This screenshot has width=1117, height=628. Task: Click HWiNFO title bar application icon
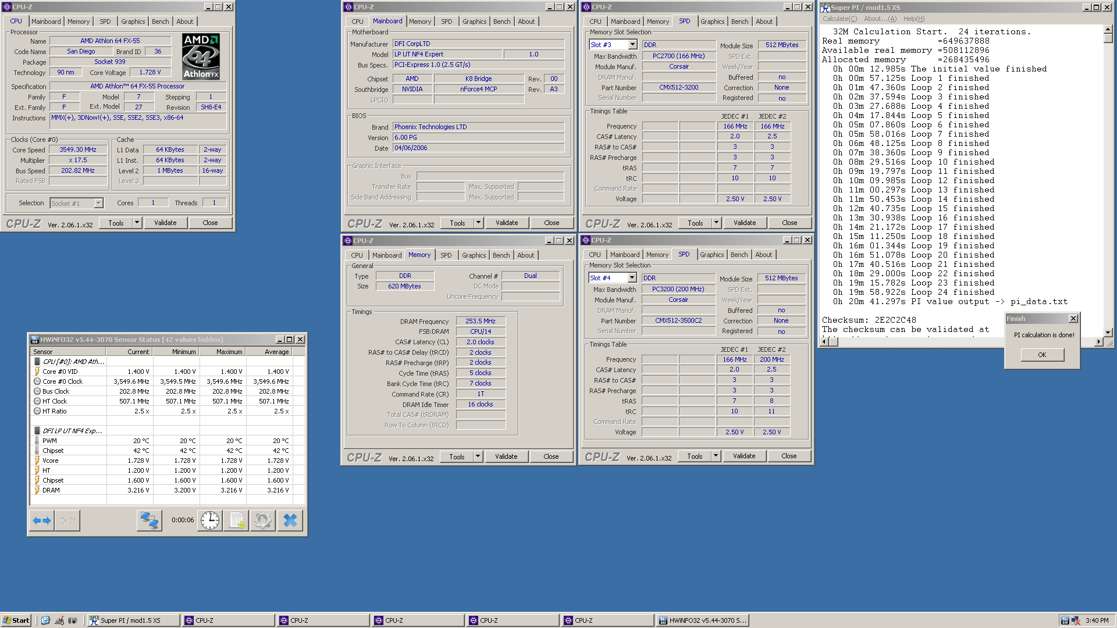(35, 340)
